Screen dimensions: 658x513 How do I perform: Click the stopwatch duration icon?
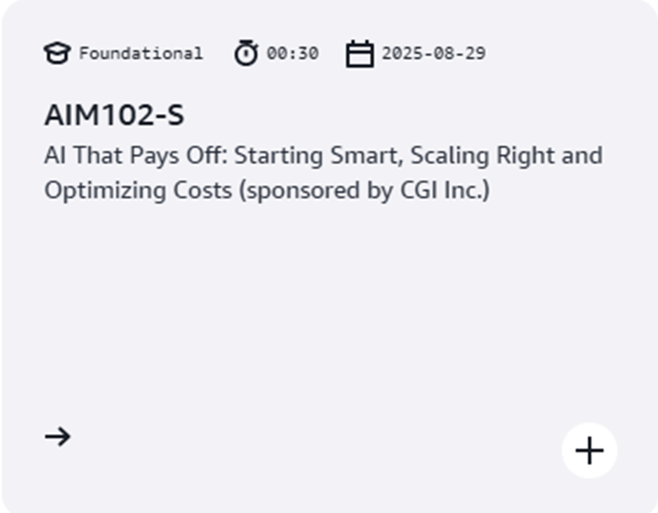click(247, 53)
